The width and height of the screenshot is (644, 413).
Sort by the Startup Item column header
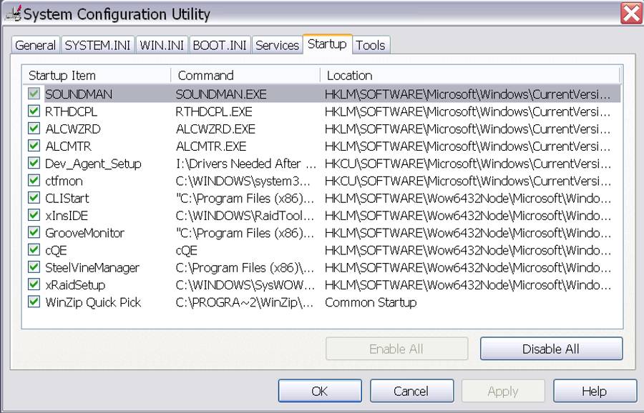click(x=97, y=76)
